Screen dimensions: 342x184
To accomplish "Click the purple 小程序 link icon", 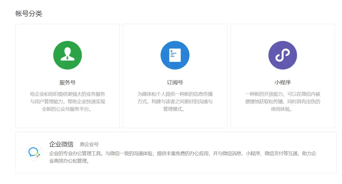I will tap(283, 55).
